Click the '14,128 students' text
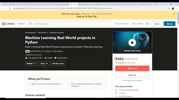 (57, 51)
